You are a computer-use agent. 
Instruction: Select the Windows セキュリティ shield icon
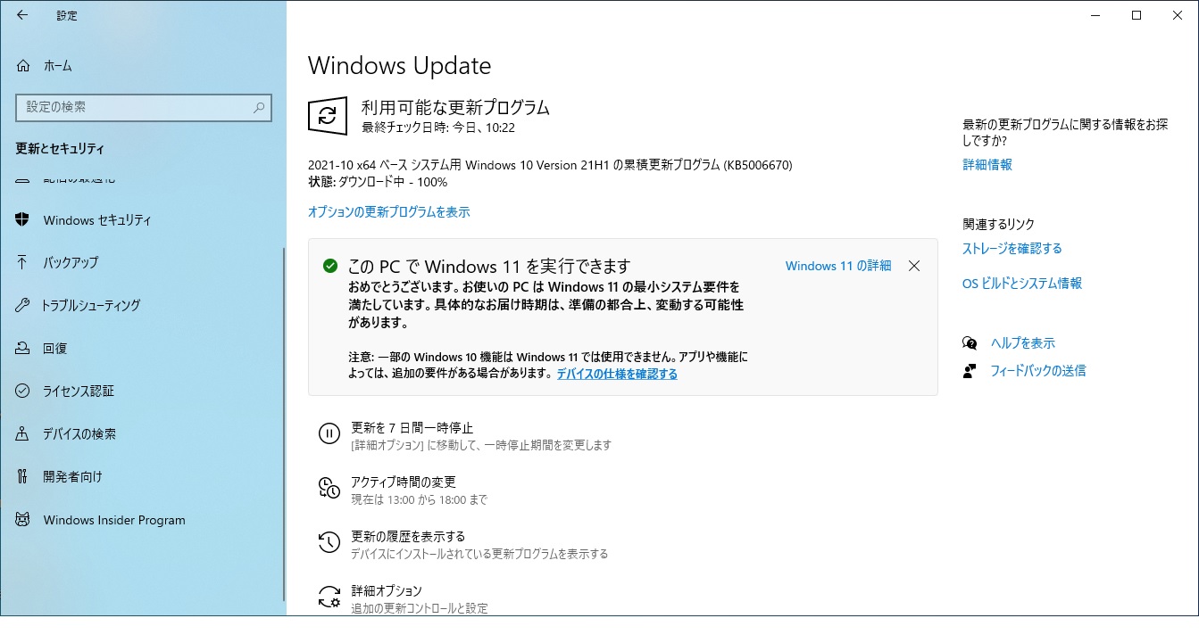click(x=23, y=219)
